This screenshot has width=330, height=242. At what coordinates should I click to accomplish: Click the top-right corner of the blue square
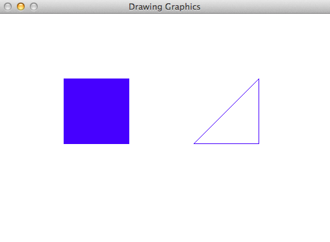[x=129, y=79]
